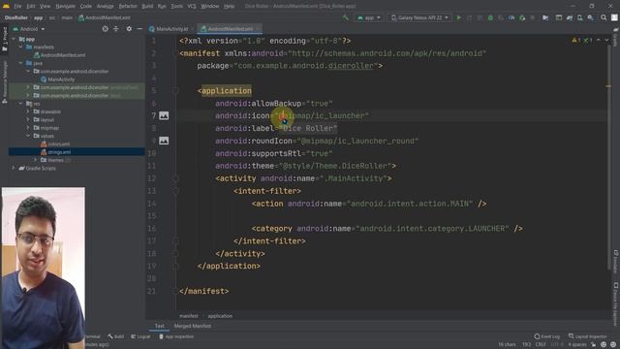The image size is (620, 349).
Task: Click warnings indicator in editor top right
Action: [581, 41]
